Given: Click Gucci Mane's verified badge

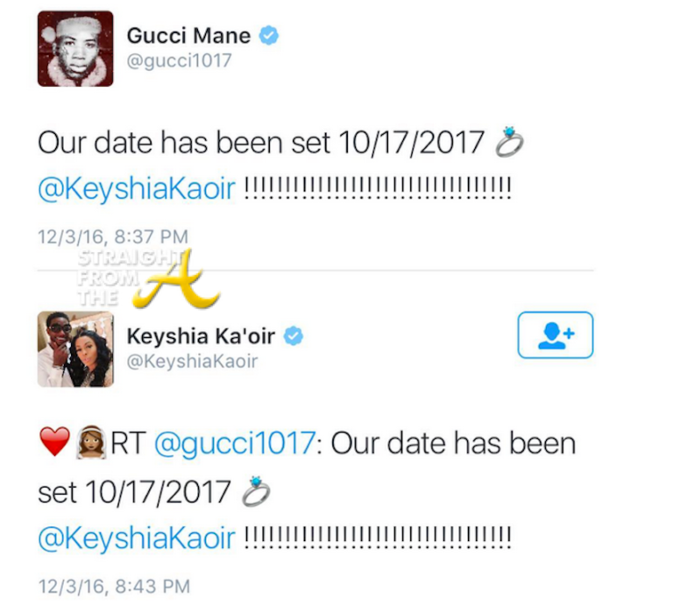Looking at the screenshot, I should (x=271, y=36).
